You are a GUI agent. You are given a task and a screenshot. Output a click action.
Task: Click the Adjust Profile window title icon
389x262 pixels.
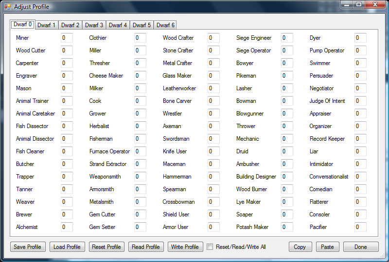(x=7, y=7)
